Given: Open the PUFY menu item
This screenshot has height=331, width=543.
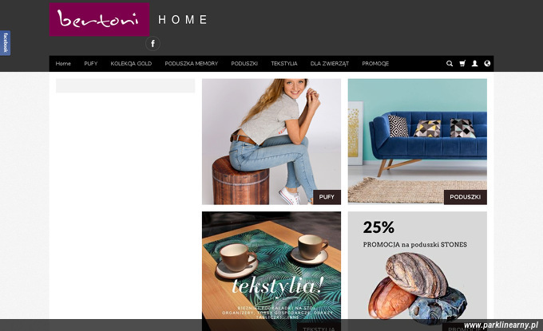Looking at the screenshot, I should click(x=91, y=64).
